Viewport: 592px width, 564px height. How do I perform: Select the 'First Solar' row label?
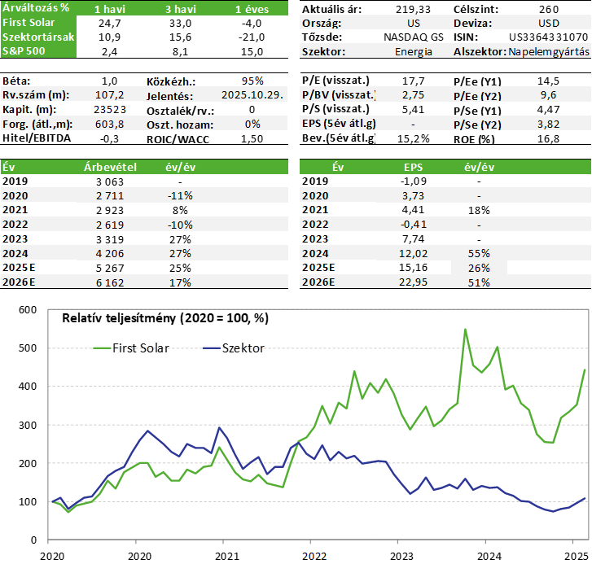(x=29, y=23)
